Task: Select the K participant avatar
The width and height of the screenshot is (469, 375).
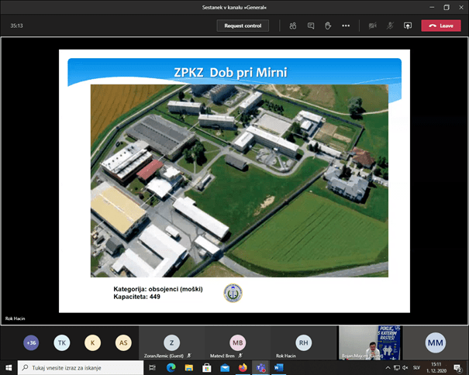Action: tap(92, 342)
